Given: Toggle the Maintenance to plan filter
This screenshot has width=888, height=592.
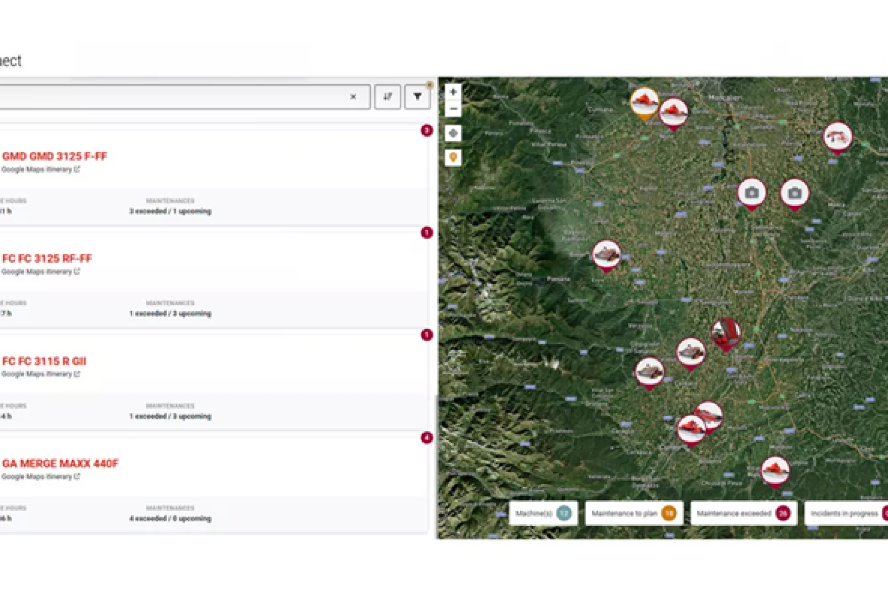Looking at the screenshot, I should (634, 513).
